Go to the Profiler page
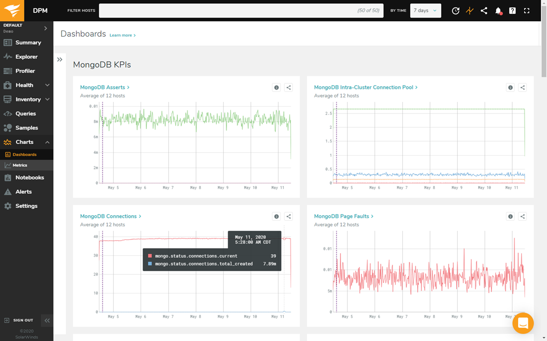 (25, 71)
